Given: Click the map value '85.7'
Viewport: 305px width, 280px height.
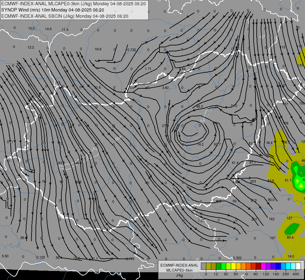Looking at the screenshot, I should 217,144.
